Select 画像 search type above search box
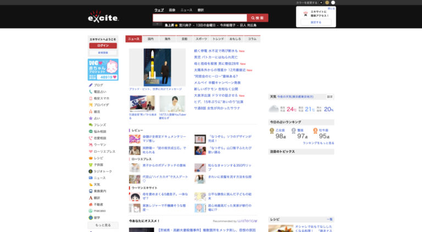This screenshot has height=232, width=422. coord(172,10)
